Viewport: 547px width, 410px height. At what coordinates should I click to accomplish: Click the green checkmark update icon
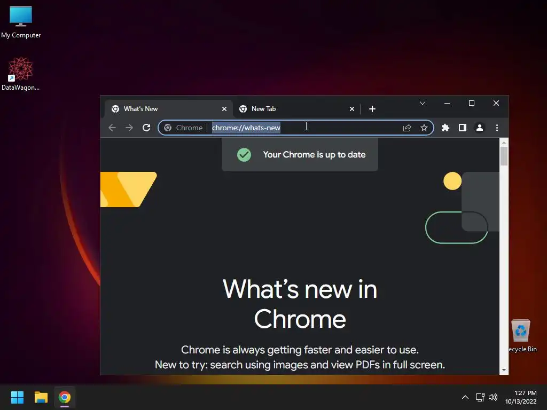244,155
